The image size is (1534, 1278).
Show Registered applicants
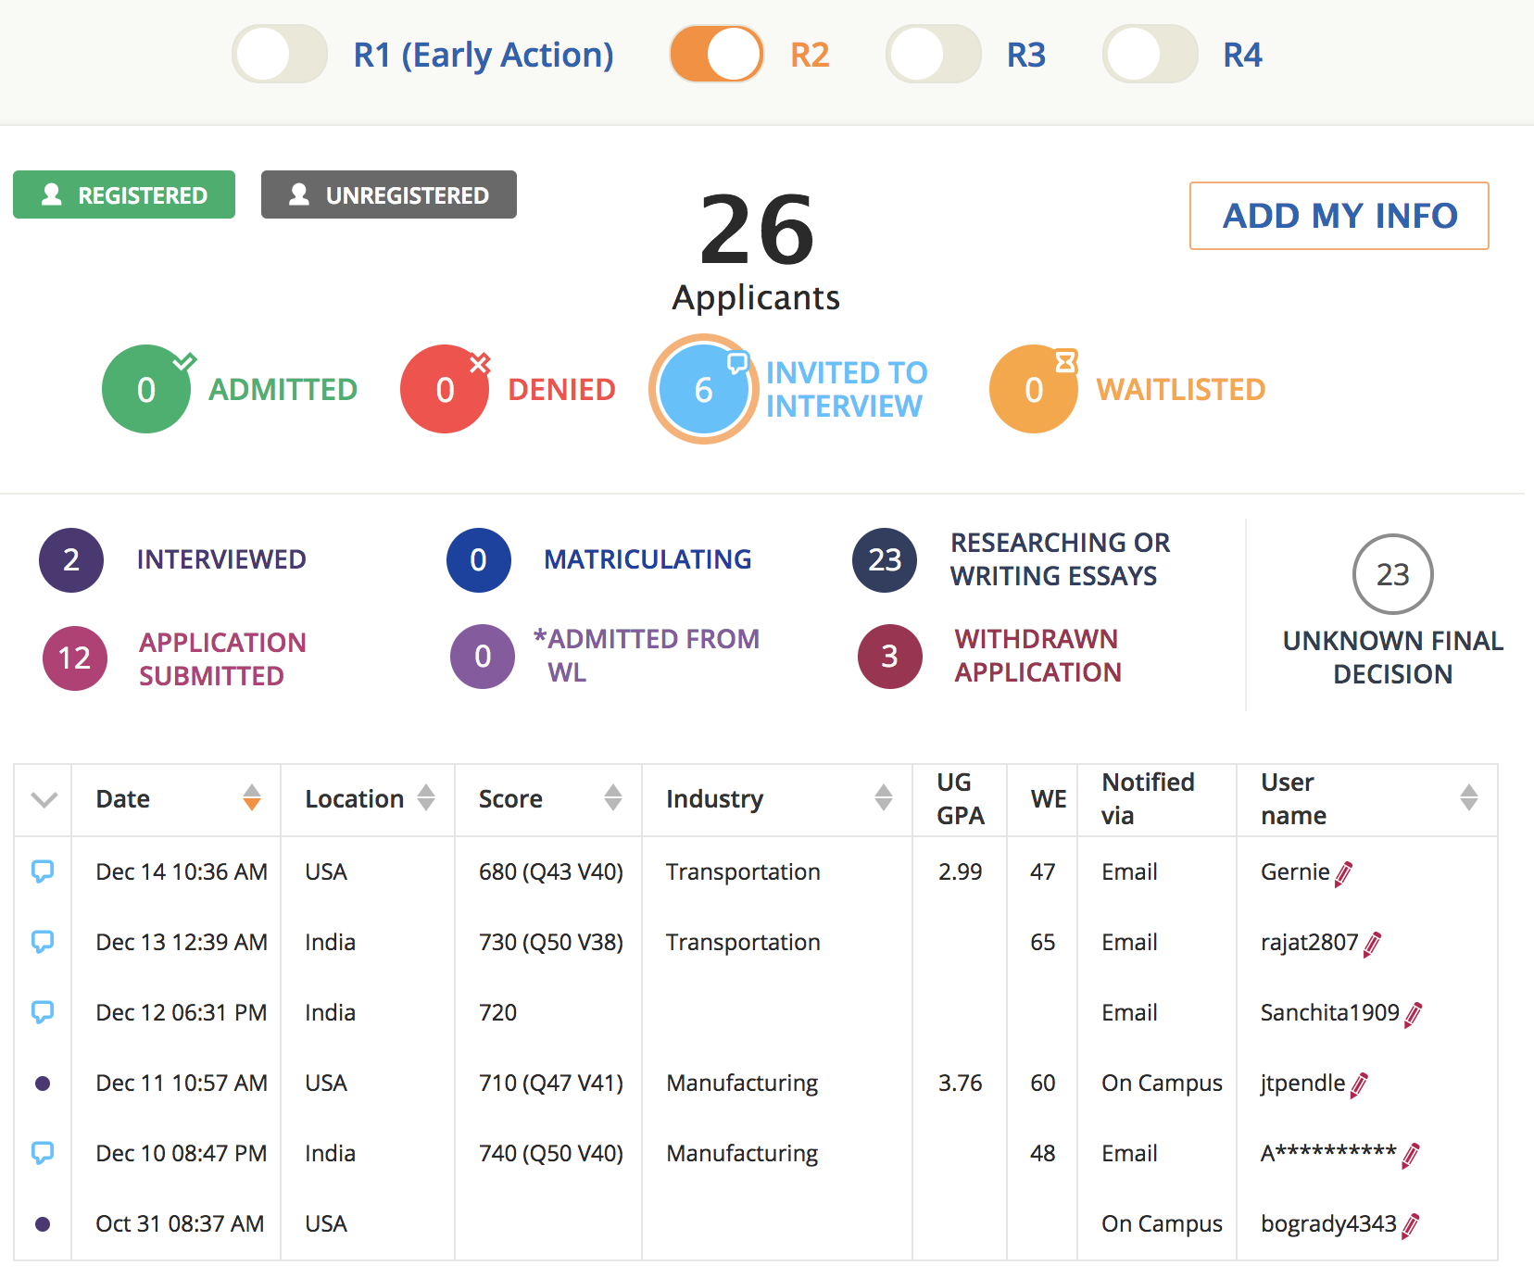click(x=124, y=195)
